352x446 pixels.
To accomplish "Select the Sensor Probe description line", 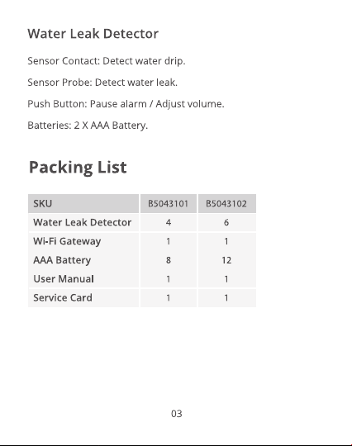I will (102, 83).
